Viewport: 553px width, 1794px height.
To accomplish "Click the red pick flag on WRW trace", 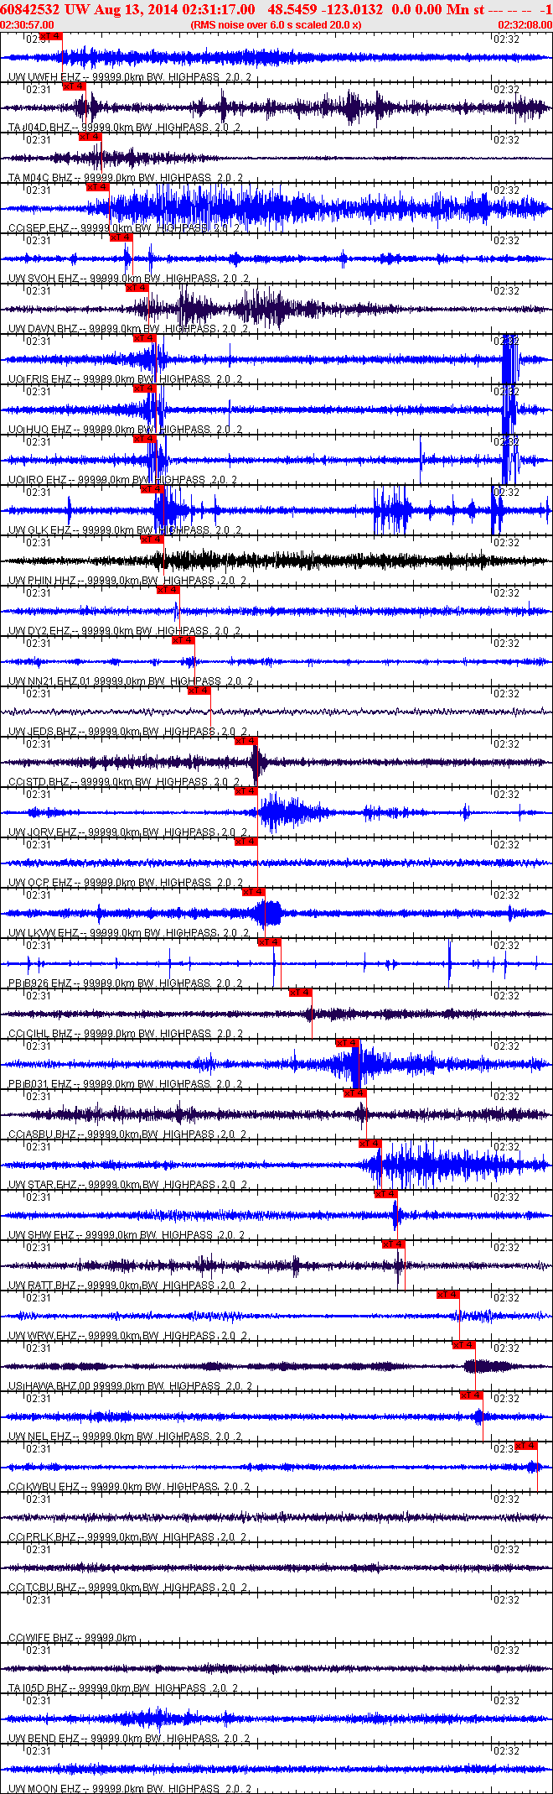I will click(448, 1295).
